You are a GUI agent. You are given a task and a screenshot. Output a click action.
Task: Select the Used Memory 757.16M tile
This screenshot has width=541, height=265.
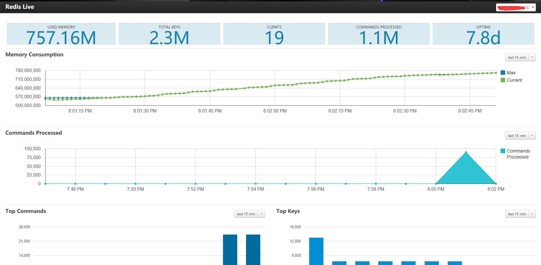coord(61,34)
